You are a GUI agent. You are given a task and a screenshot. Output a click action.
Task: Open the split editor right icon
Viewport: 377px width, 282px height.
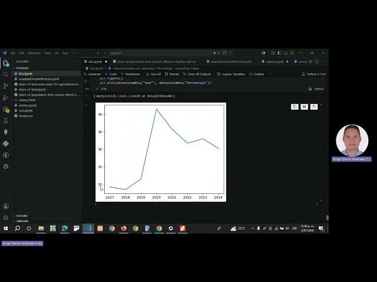(x=317, y=62)
